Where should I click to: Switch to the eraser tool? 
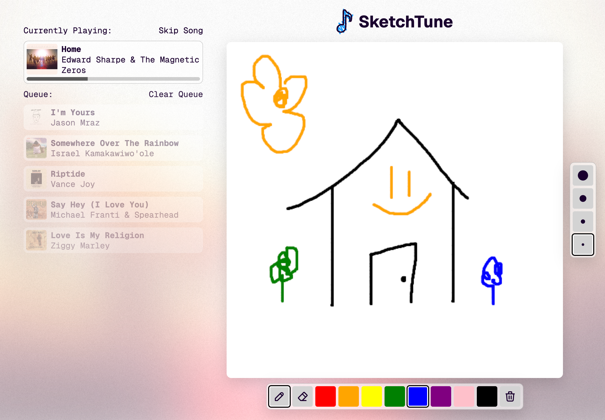(x=302, y=396)
